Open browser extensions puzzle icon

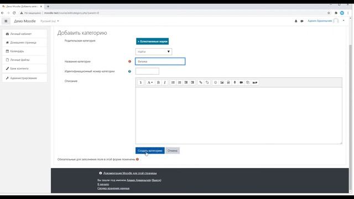336,13
